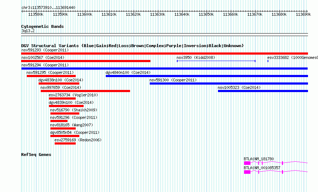Screen dimensions: 318x192
Task: Click the 113660k ruler tick label
Action: point(230,15)
